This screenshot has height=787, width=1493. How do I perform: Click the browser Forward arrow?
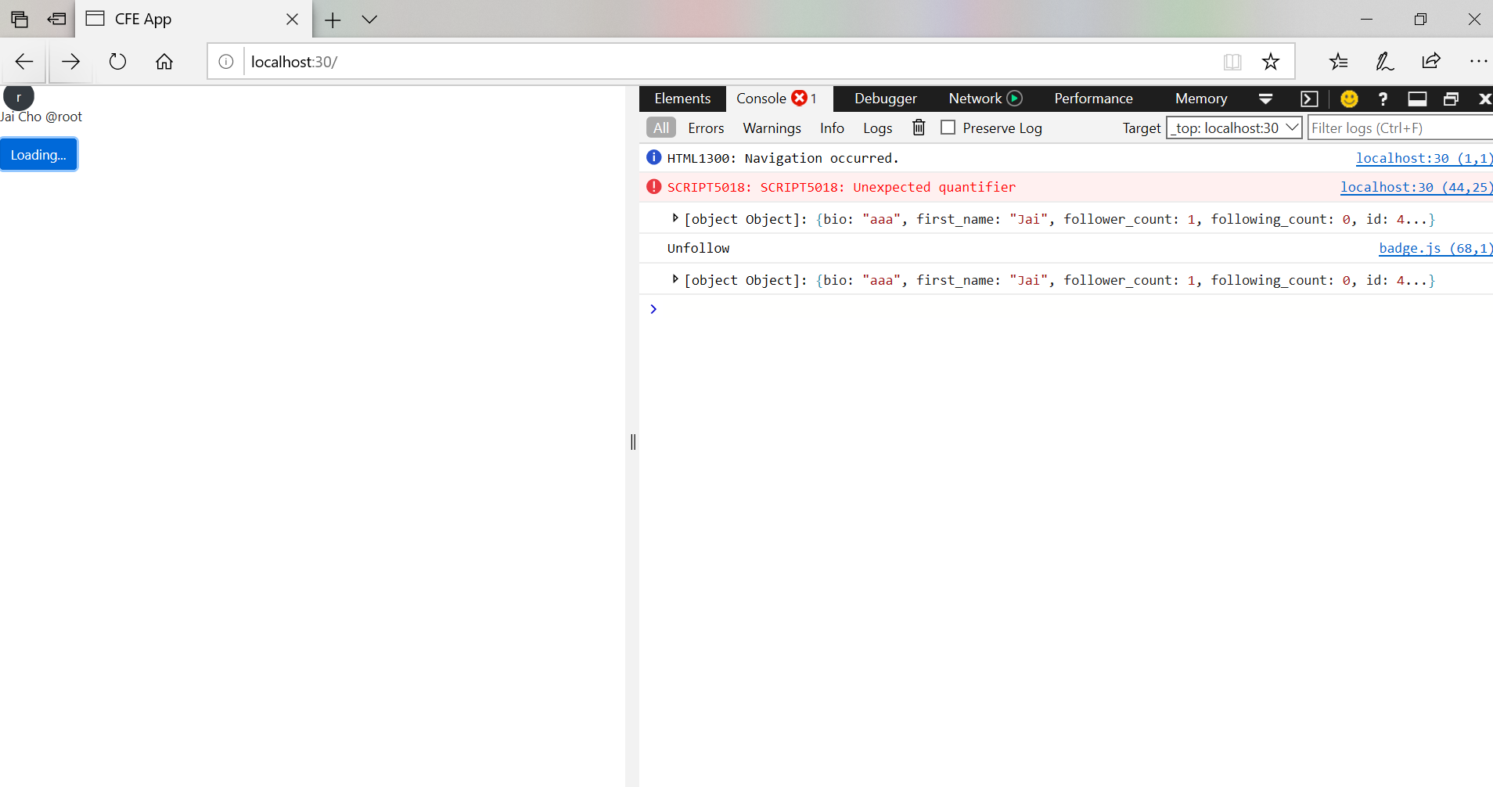click(x=70, y=62)
